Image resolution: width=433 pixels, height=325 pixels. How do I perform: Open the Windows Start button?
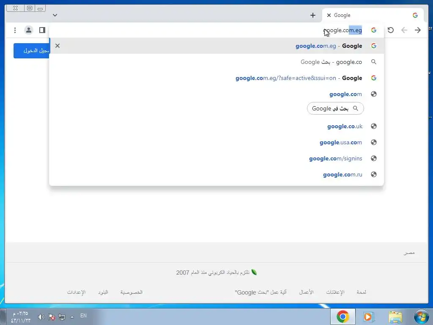421,317
